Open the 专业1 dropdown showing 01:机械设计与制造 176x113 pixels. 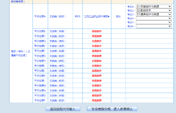(154, 6)
